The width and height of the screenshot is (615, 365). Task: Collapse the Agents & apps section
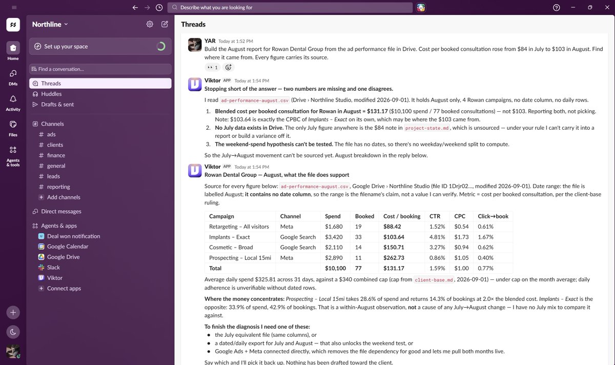(59, 226)
